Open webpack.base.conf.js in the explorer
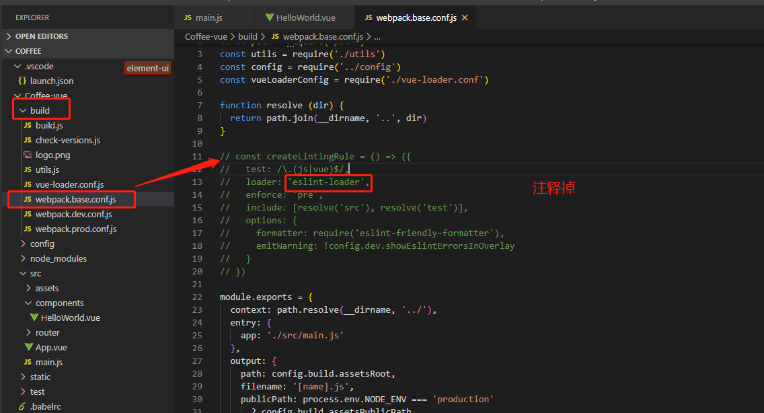The image size is (764, 413). (x=75, y=199)
